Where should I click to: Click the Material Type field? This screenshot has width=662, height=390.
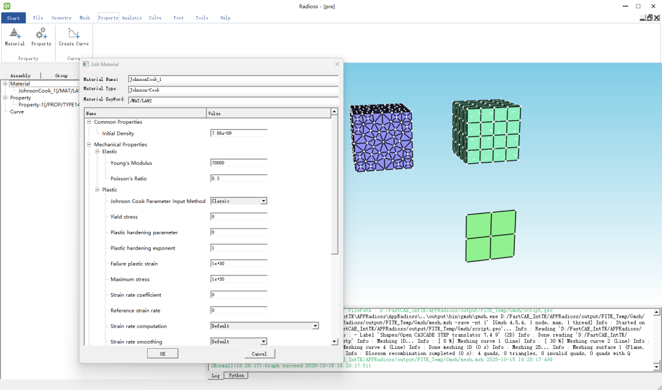[233, 90]
